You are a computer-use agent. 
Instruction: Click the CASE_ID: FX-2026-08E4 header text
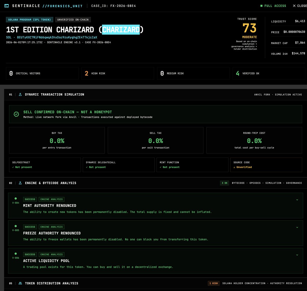click(114, 6)
